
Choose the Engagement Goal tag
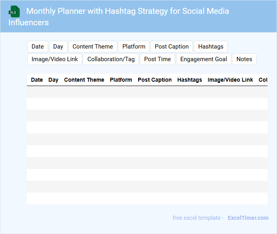[204, 59]
